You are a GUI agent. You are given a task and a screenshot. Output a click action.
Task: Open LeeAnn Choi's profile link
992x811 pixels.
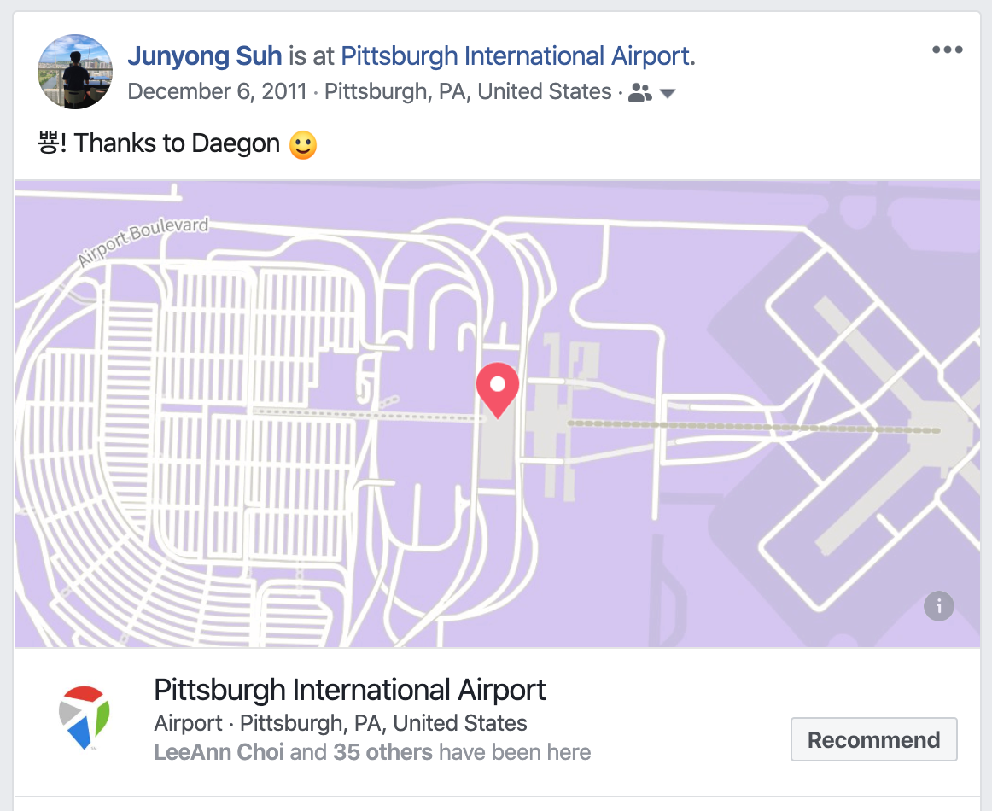pos(219,752)
